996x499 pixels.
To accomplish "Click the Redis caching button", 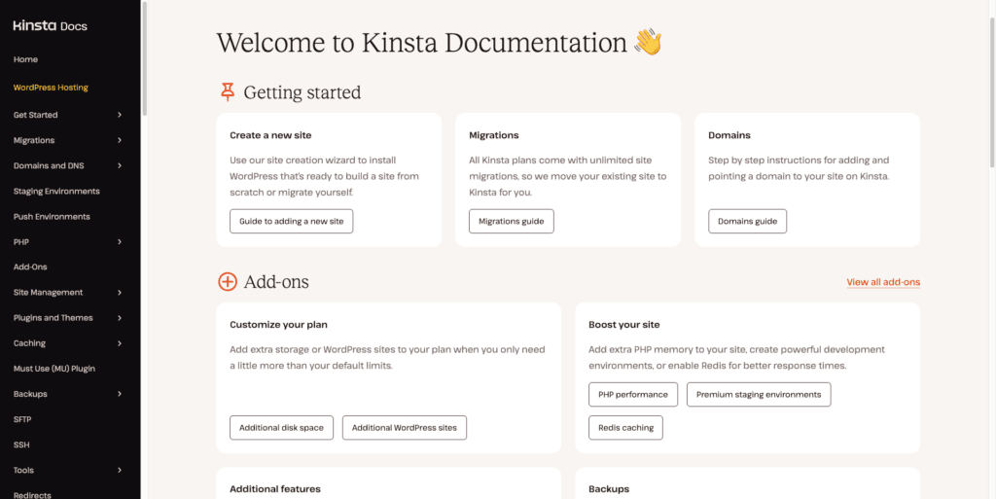I will point(625,428).
